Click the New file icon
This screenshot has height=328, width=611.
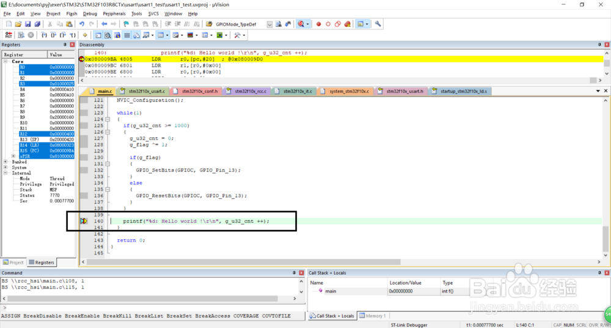[x=9, y=24]
